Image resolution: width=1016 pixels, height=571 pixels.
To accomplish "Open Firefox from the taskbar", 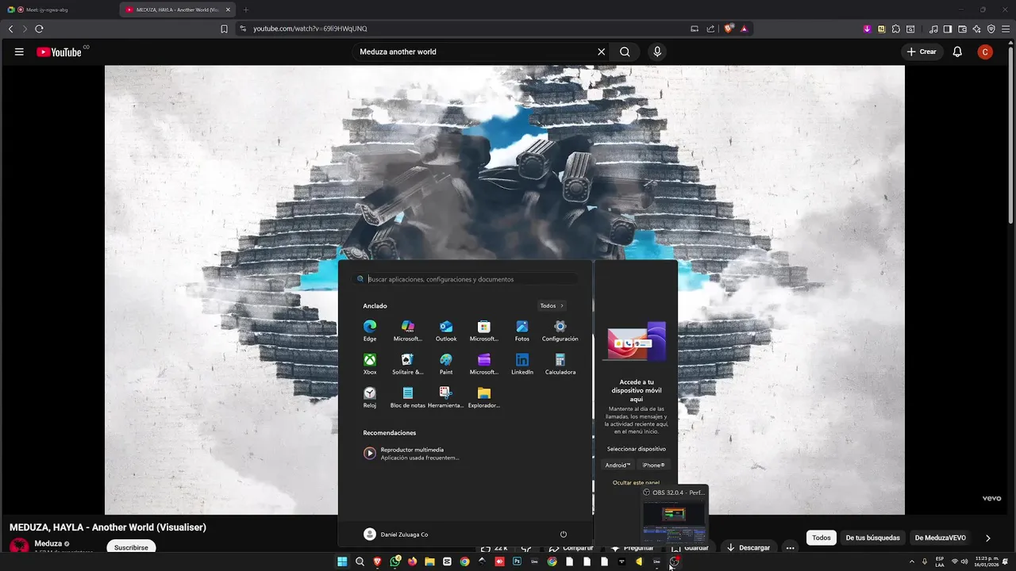I will (412, 561).
